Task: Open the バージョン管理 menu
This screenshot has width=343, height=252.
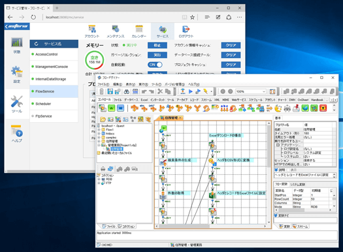Action: pyautogui.click(x=174, y=84)
